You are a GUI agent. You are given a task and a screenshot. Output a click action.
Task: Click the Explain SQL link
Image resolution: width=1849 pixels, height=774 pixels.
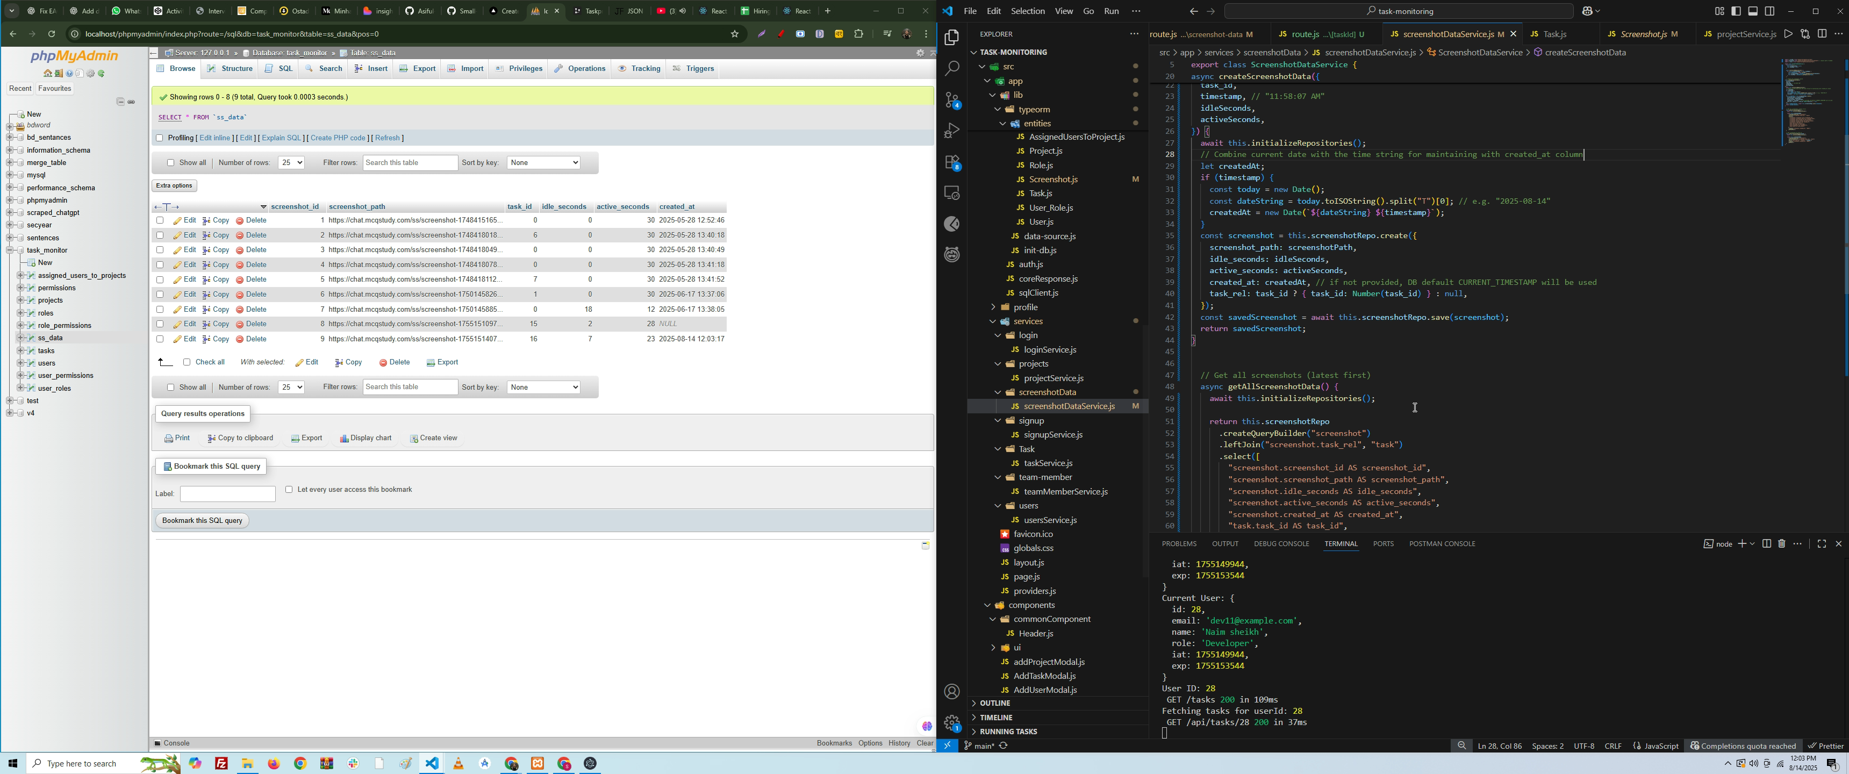pyautogui.click(x=281, y=138)
